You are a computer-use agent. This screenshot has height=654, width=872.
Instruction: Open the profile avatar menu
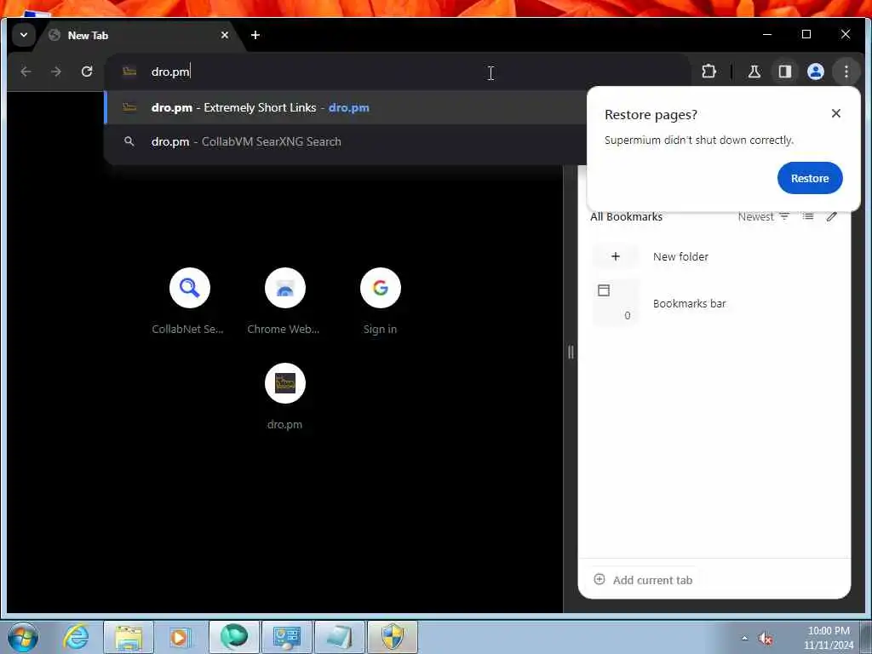click(x=815, y=72)
